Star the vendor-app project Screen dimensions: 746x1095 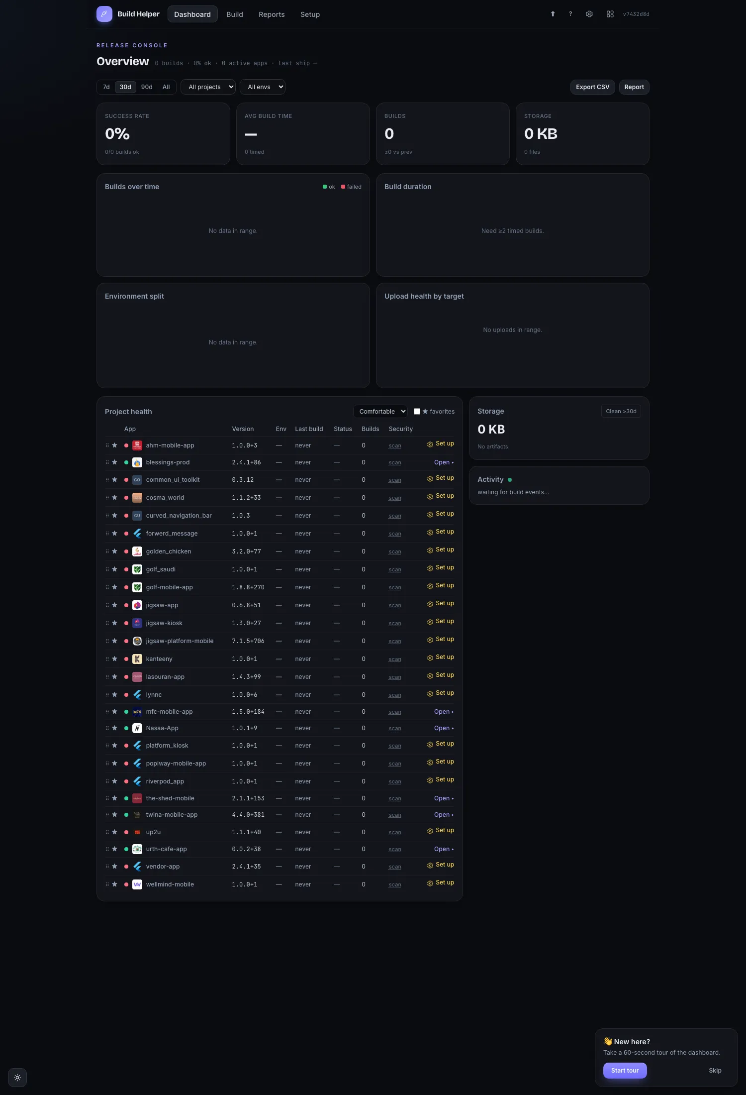point(114,867)
